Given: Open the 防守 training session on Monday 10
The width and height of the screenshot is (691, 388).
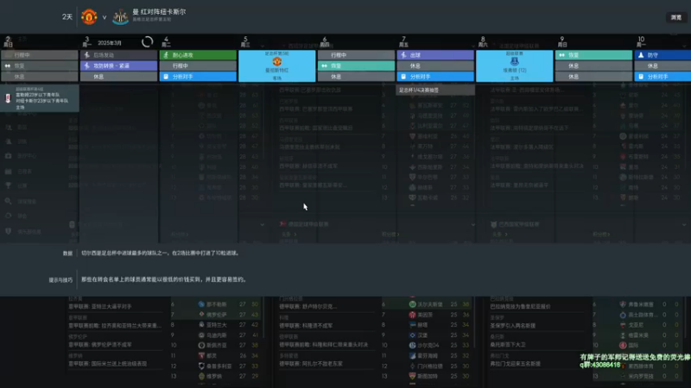Looking at the screenshot, I should coord(662,55).
